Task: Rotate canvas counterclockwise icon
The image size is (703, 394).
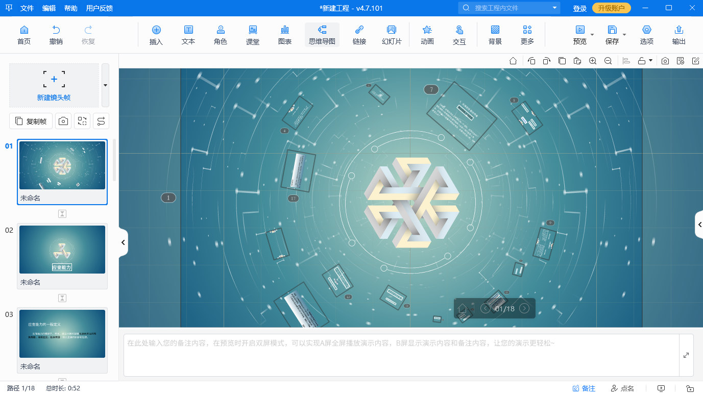Action: click(531, 61)
